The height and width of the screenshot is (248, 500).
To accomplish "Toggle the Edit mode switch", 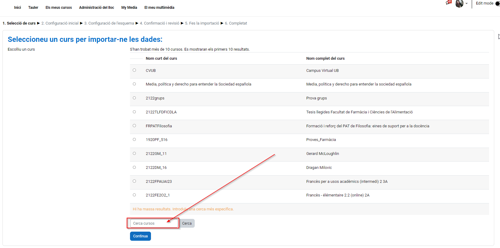I will point(497,3).
